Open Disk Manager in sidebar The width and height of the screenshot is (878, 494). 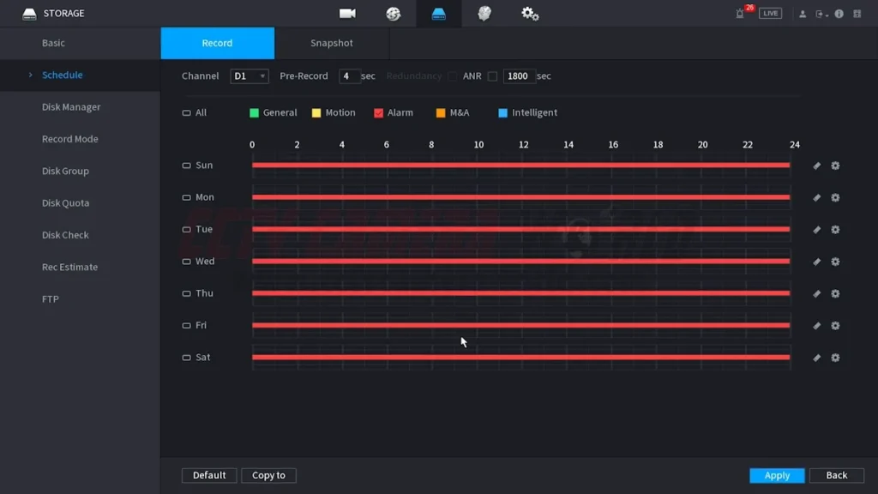[71, 107]
